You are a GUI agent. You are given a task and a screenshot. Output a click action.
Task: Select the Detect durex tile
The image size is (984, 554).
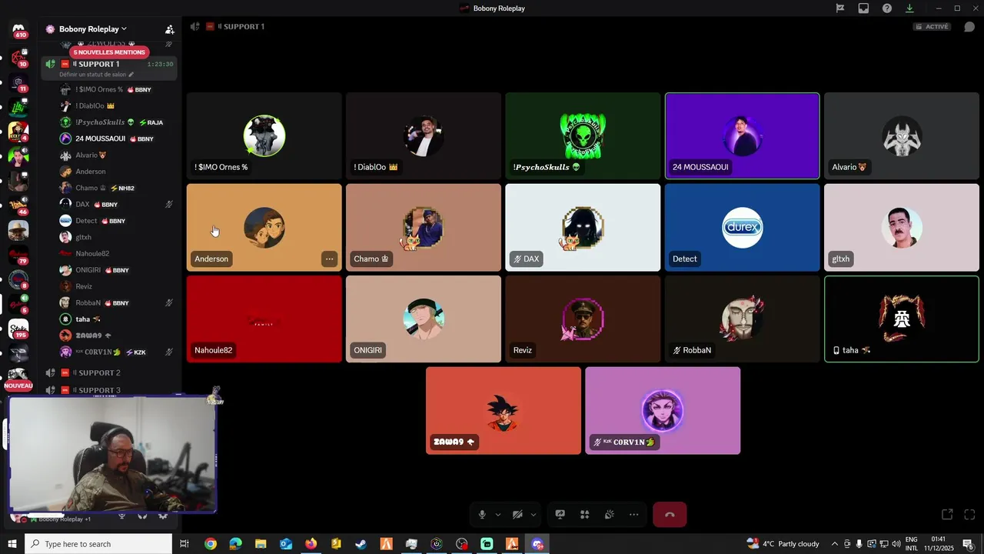coord(742,228)
